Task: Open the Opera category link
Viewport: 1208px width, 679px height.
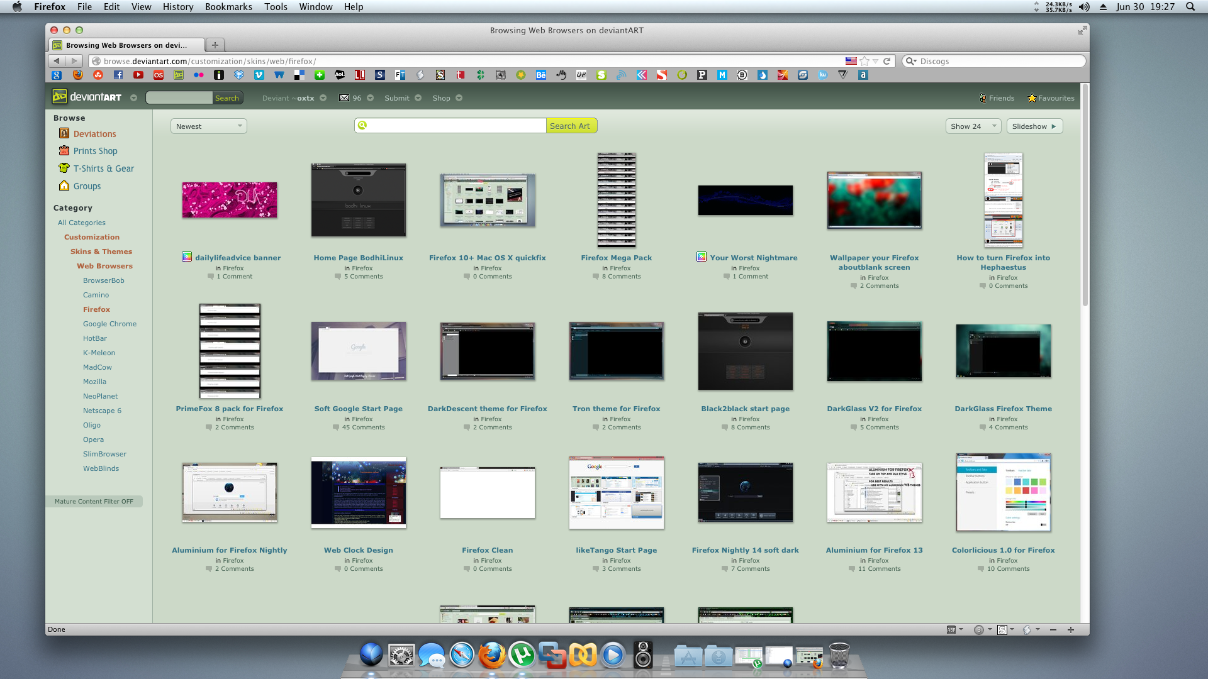Action: click(93, 439)
